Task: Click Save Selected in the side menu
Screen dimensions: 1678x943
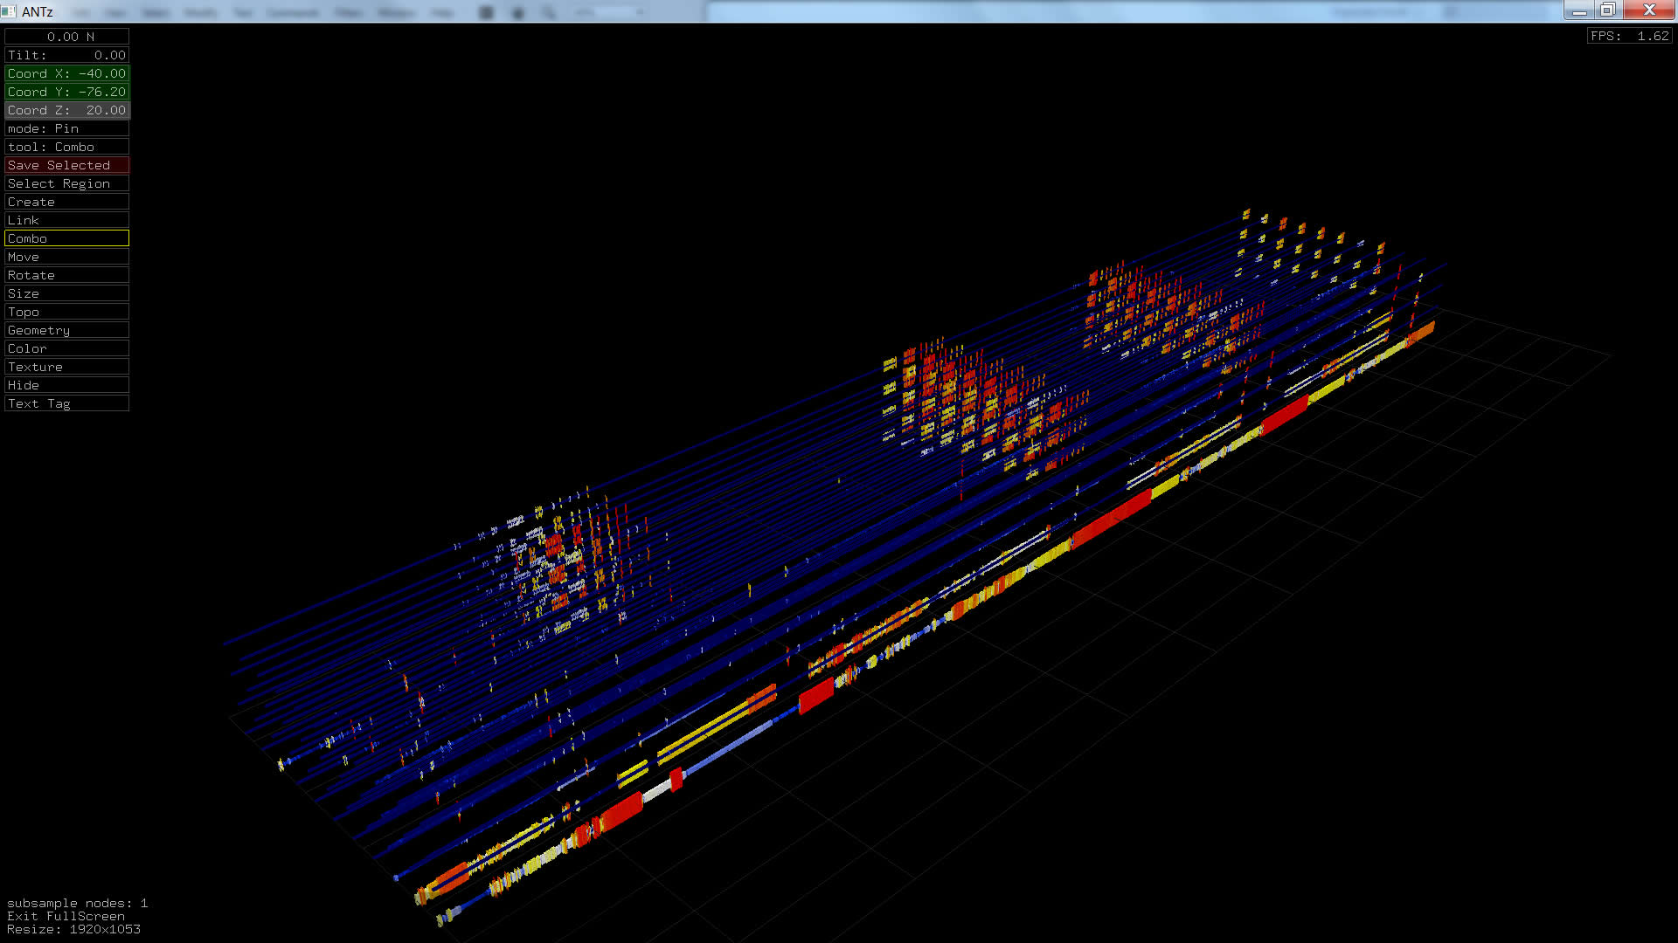Action: tap(66, 165)
